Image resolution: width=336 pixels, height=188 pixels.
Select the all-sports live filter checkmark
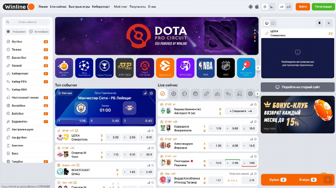163,94
